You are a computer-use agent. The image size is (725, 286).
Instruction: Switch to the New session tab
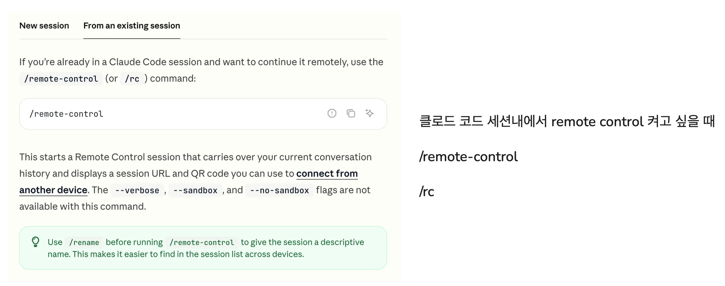click(x=44, y=26)
